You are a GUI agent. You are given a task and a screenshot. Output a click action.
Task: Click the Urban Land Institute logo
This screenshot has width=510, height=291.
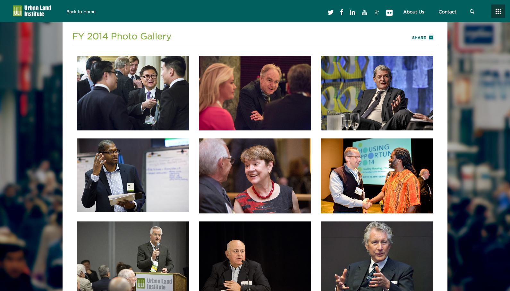32,11
